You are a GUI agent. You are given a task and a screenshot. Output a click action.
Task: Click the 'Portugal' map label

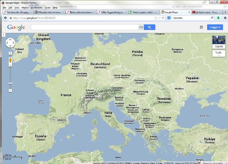point(17,137)
